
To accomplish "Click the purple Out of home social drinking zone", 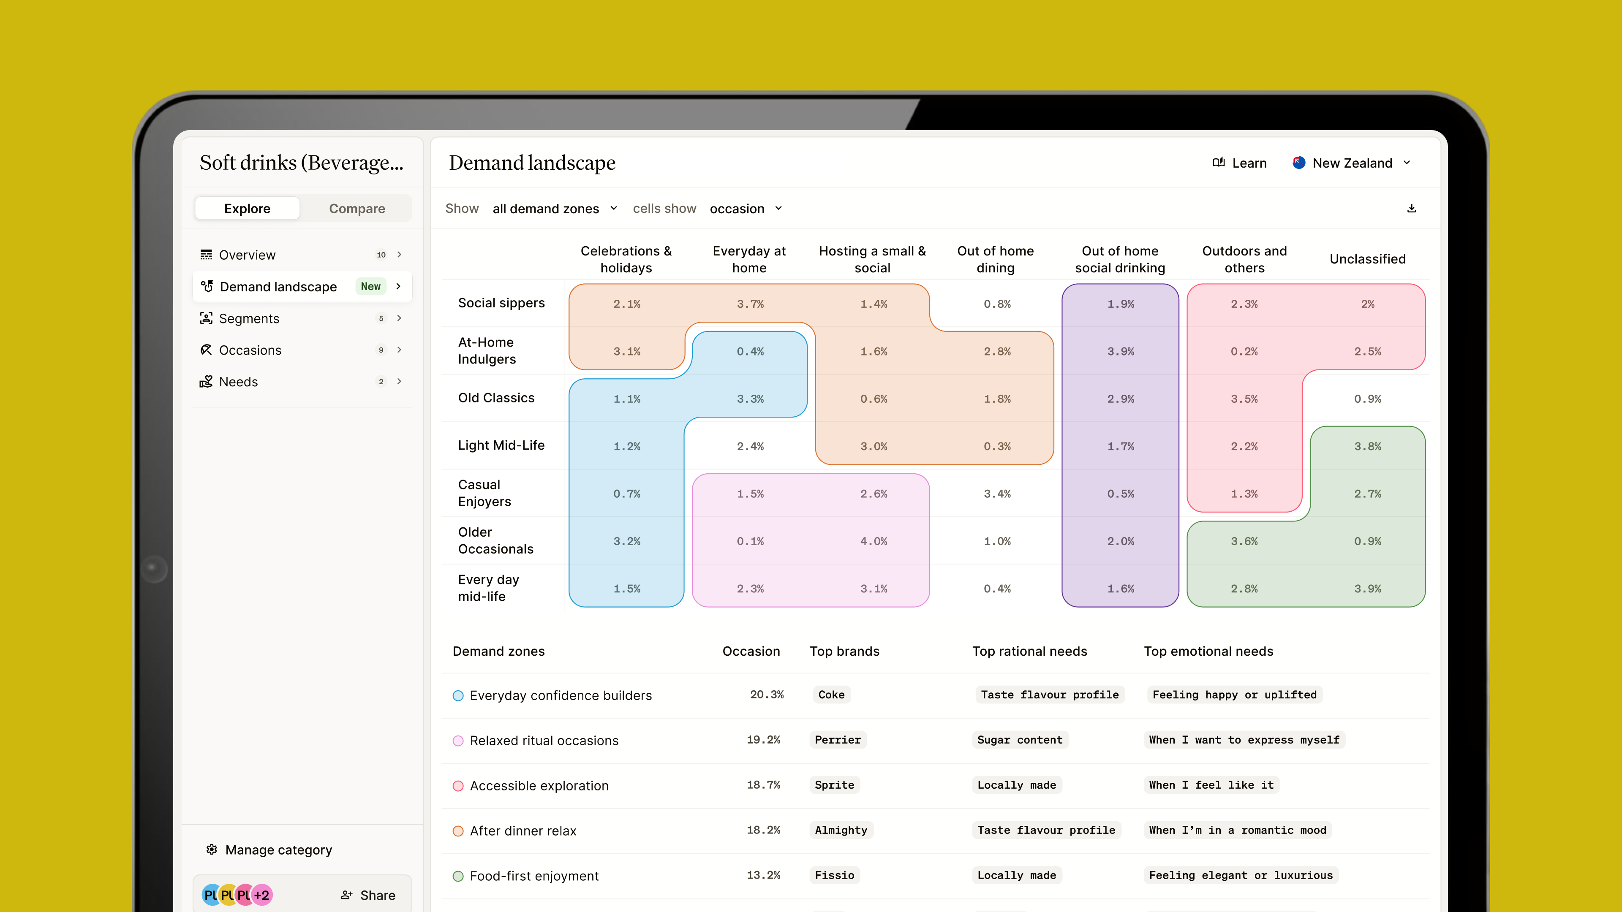I will (1120, 445).
